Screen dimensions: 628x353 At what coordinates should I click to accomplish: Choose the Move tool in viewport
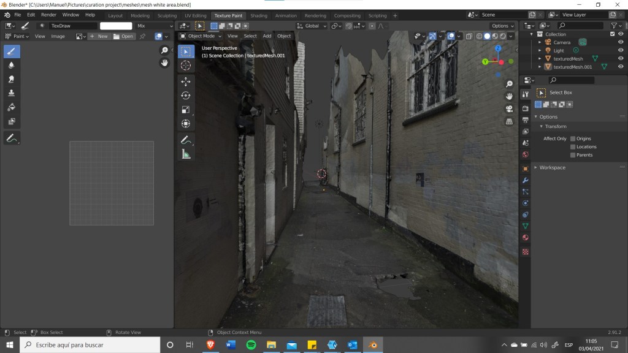click(x=186, y=82)
